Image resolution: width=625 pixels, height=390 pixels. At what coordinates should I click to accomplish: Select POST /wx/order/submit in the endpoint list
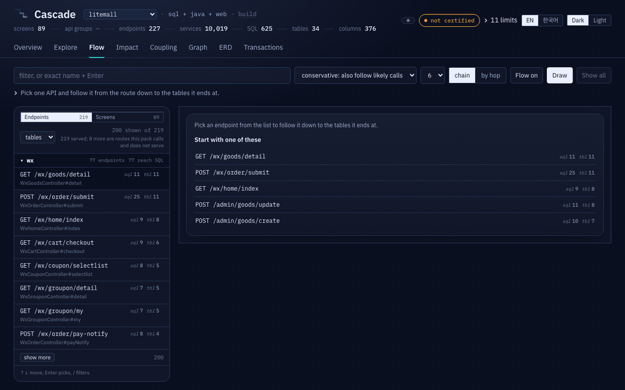click(92, 201)
